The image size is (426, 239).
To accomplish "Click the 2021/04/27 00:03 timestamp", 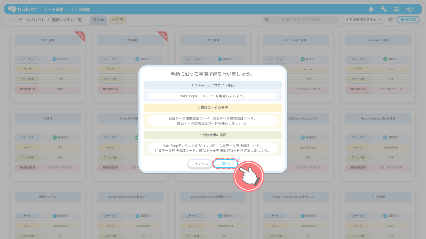I will (391, 168).
